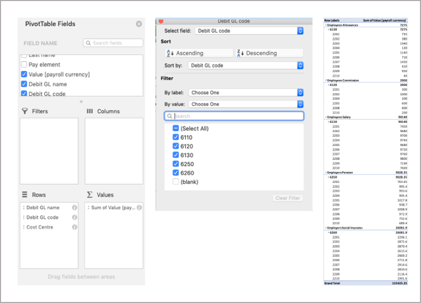Viewport: 421px width, 303px height.
Task: Click info icon beside Debit GL code row
Action: pyautogui.click(x=75, y=218)
